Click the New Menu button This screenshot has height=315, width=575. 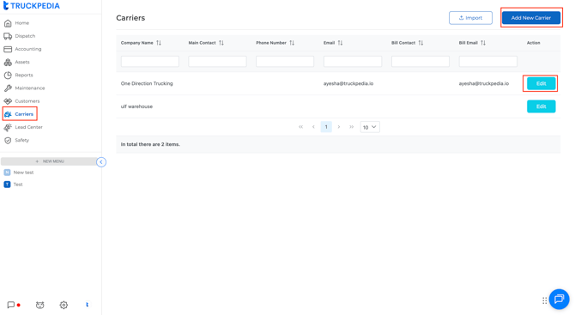(x=50, y=161)
